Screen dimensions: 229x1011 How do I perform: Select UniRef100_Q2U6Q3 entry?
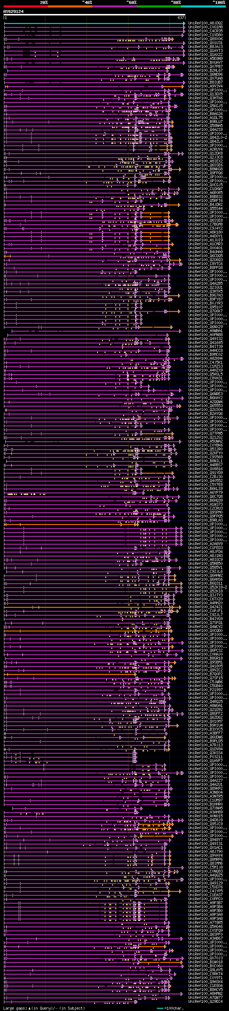[205, 260]
